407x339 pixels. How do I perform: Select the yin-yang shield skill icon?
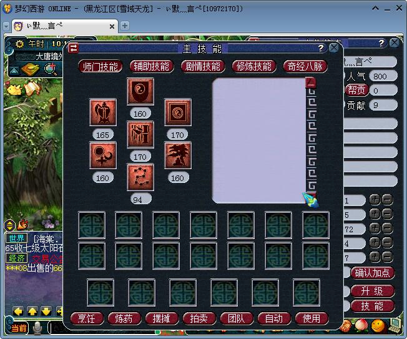140,91
